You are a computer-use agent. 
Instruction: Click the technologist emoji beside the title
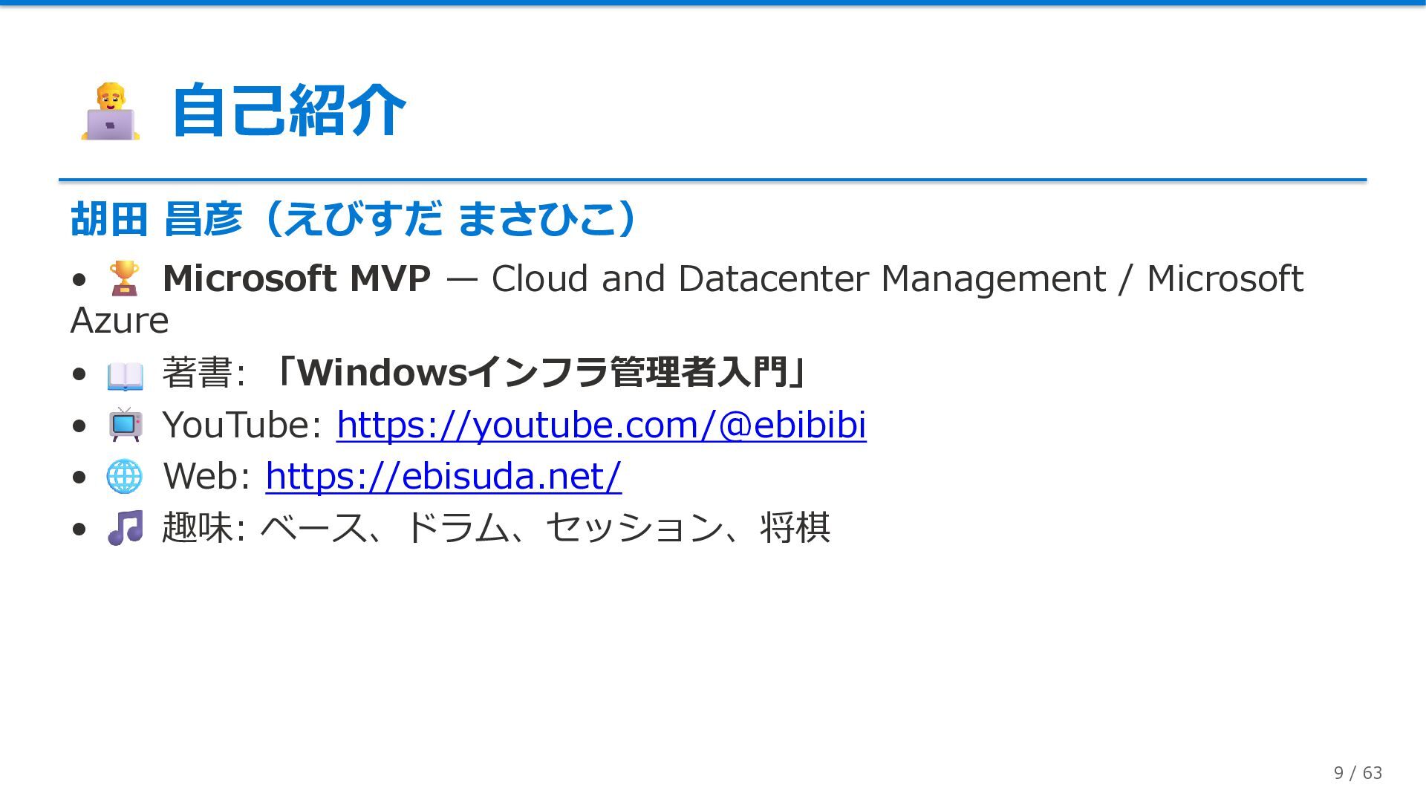click(x=110, y=111)
